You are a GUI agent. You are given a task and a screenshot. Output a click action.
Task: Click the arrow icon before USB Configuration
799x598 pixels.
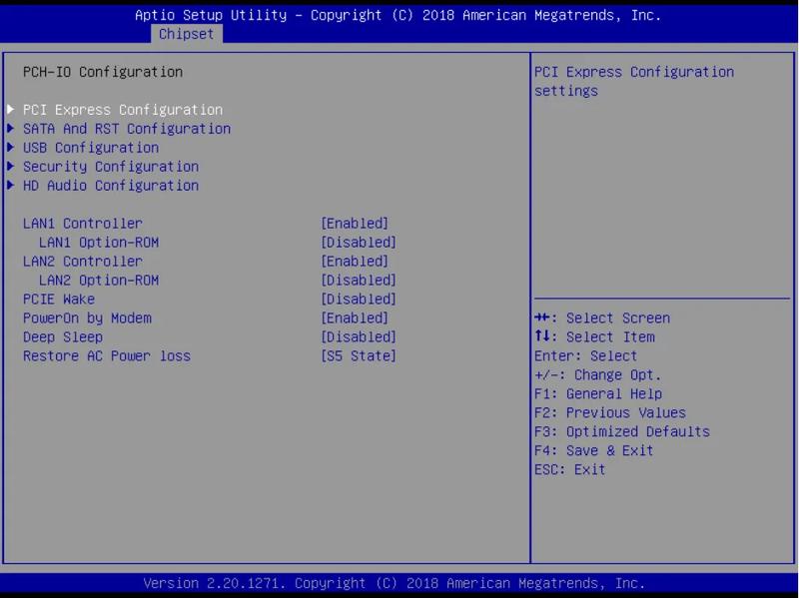pos(11,148)
